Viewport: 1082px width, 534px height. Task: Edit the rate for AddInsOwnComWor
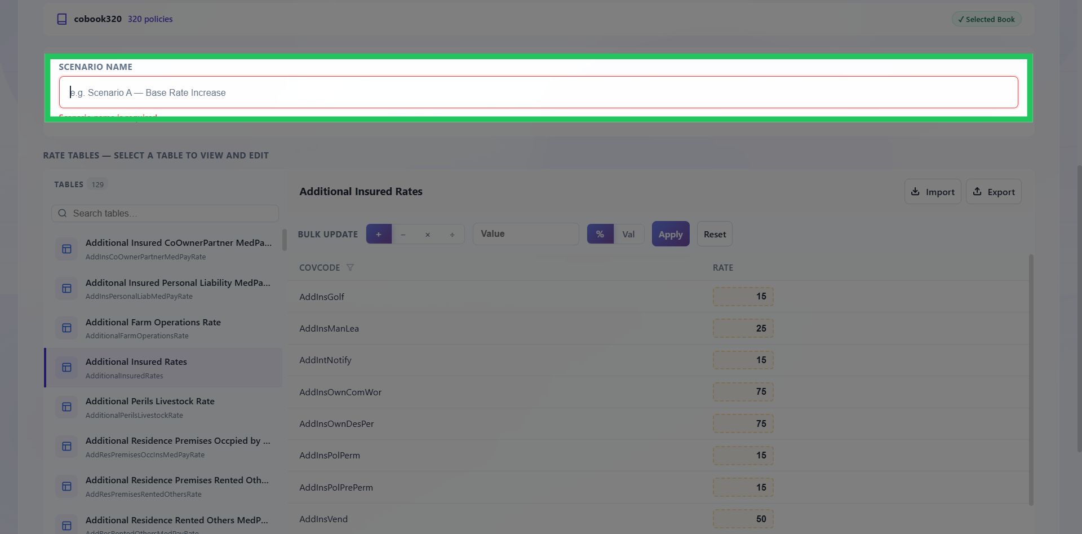(x=743, y=392)
